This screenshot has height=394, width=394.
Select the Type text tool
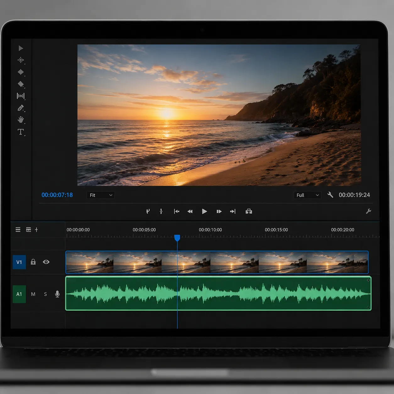point(21,132)
